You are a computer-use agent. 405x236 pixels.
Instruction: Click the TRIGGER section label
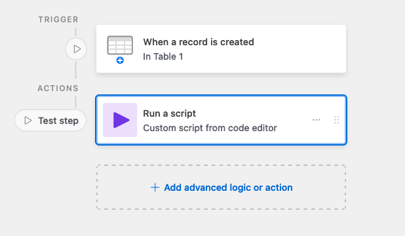(x=58, y=20)
